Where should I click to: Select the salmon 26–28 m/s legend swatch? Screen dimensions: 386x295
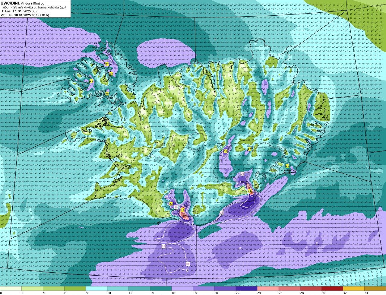[289, 289]
